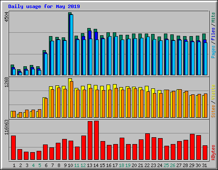Click weekend day label 25
The height and width of the screenshot is (170, 218).
pyautogui.click(x=166, y=165)
